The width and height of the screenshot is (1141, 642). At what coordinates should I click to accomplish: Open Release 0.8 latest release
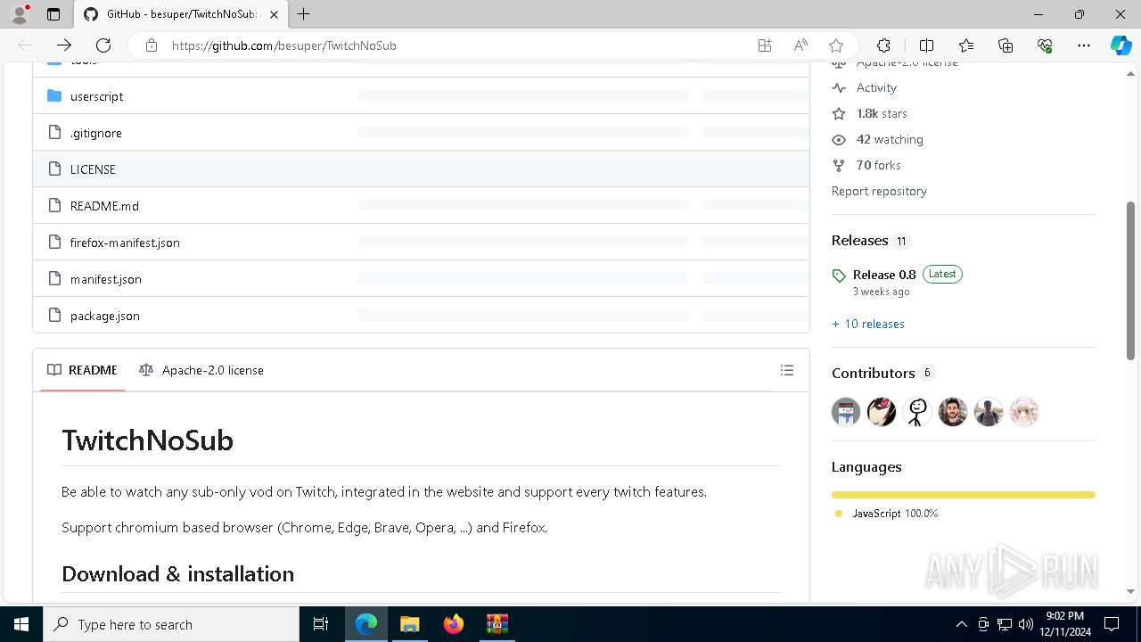pyautogui.click(x=884, y=275)
